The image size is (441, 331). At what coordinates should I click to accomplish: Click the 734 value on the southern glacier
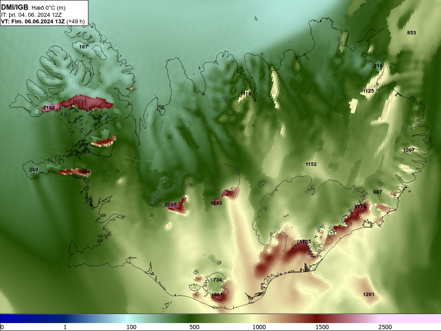pyautogui.click(x=217, y=280)
